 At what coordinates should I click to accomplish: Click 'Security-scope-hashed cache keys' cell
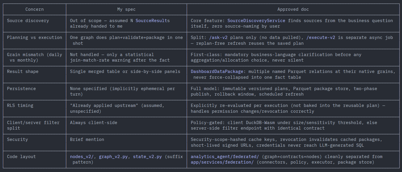coord(293,142)
